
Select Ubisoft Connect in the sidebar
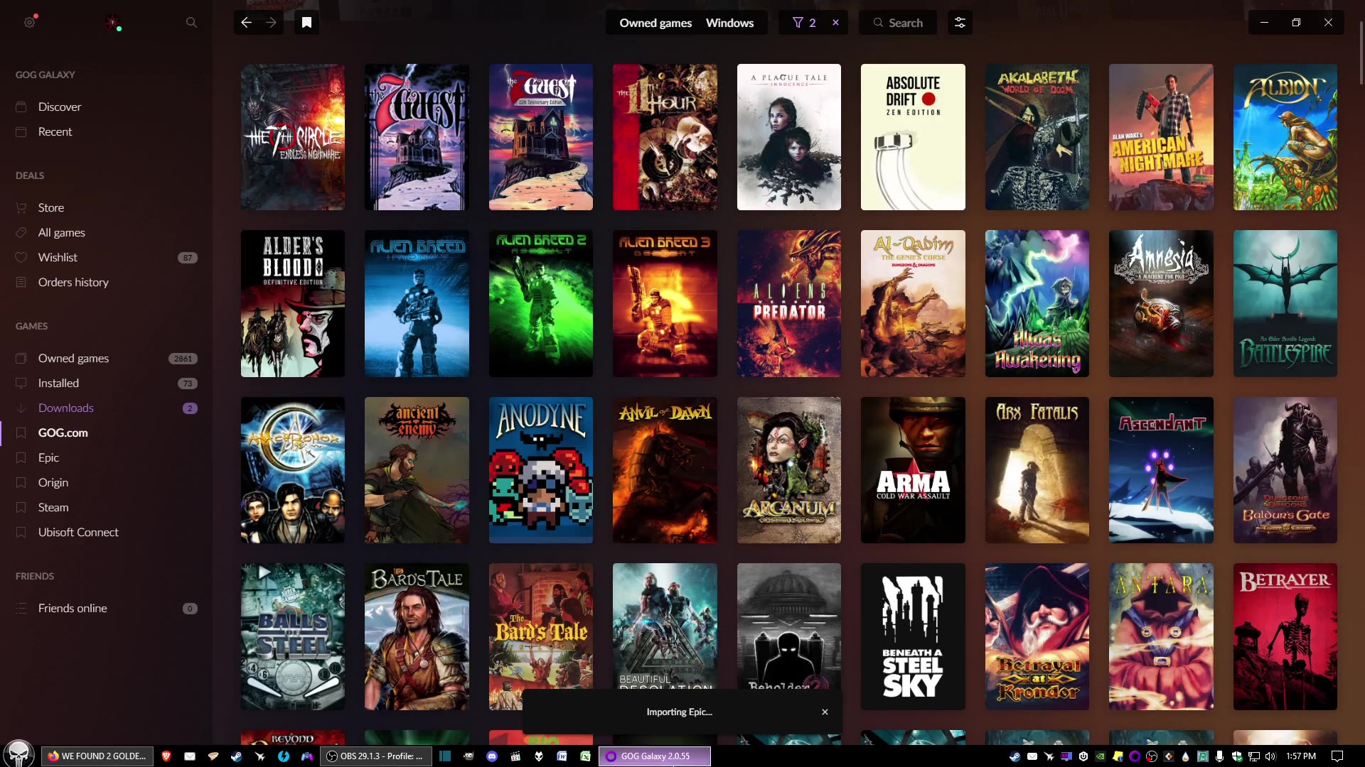pyautogui.click(x=78, y=532)
